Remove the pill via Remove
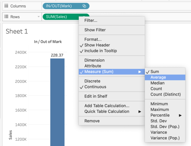The width and height of the screenshot is (191, 146). pos(92,121)
